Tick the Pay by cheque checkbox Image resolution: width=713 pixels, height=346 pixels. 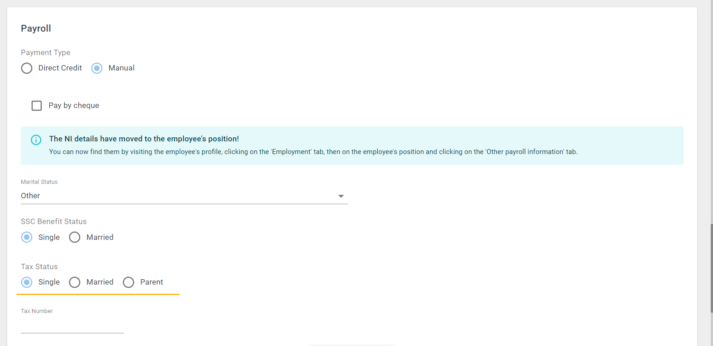click(37, 106)
